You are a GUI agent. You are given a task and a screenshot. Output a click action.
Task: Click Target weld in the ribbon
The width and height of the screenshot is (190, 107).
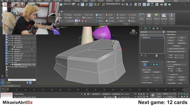[132, 21]
